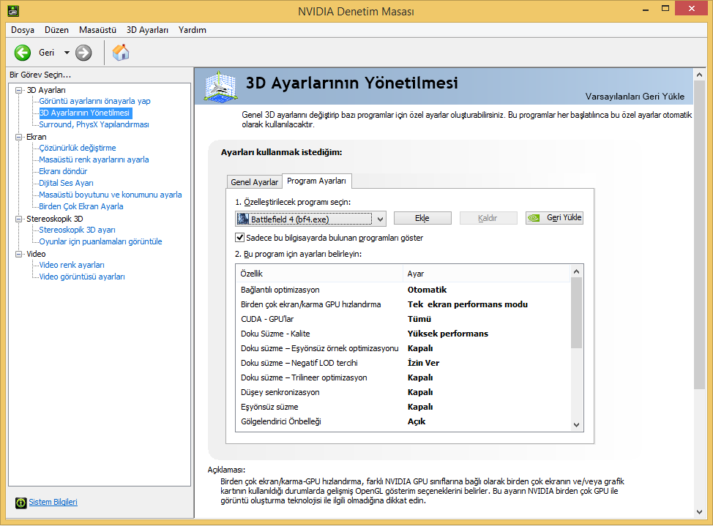The image size is (713, 526).
Task: Open 'Masaüstü boyutunu ve konumunu ayarla' task
Action: pos(111,195)
